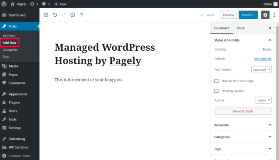Click into the post title heading
The image size is (279, 160).
coord(104,53)
